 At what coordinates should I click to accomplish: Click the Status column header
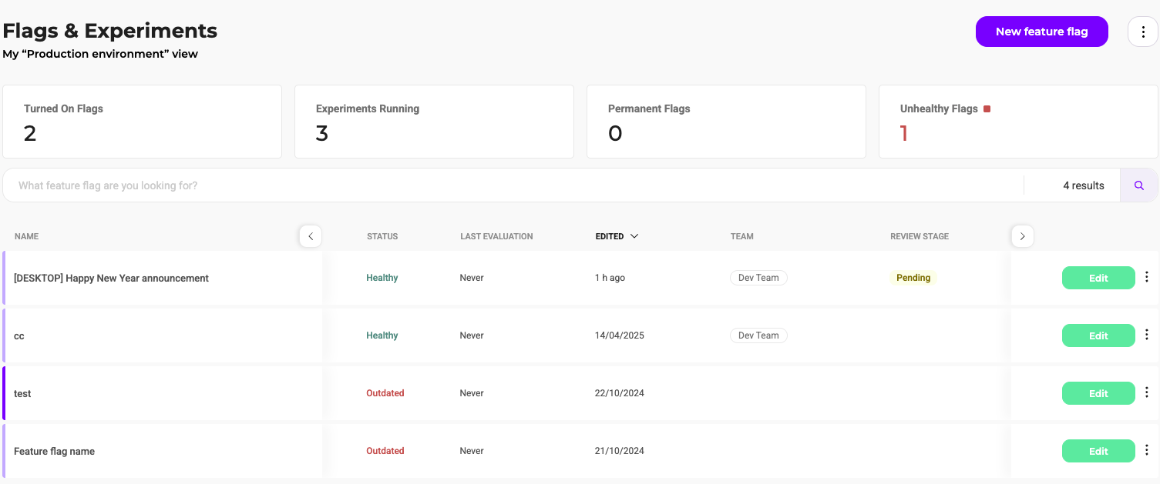[x=382, y=236]
